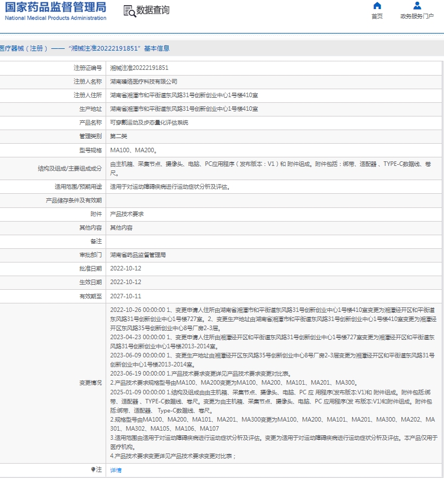Select registrant name 湖南臻络医疗科技有限公司

point(144,82)
